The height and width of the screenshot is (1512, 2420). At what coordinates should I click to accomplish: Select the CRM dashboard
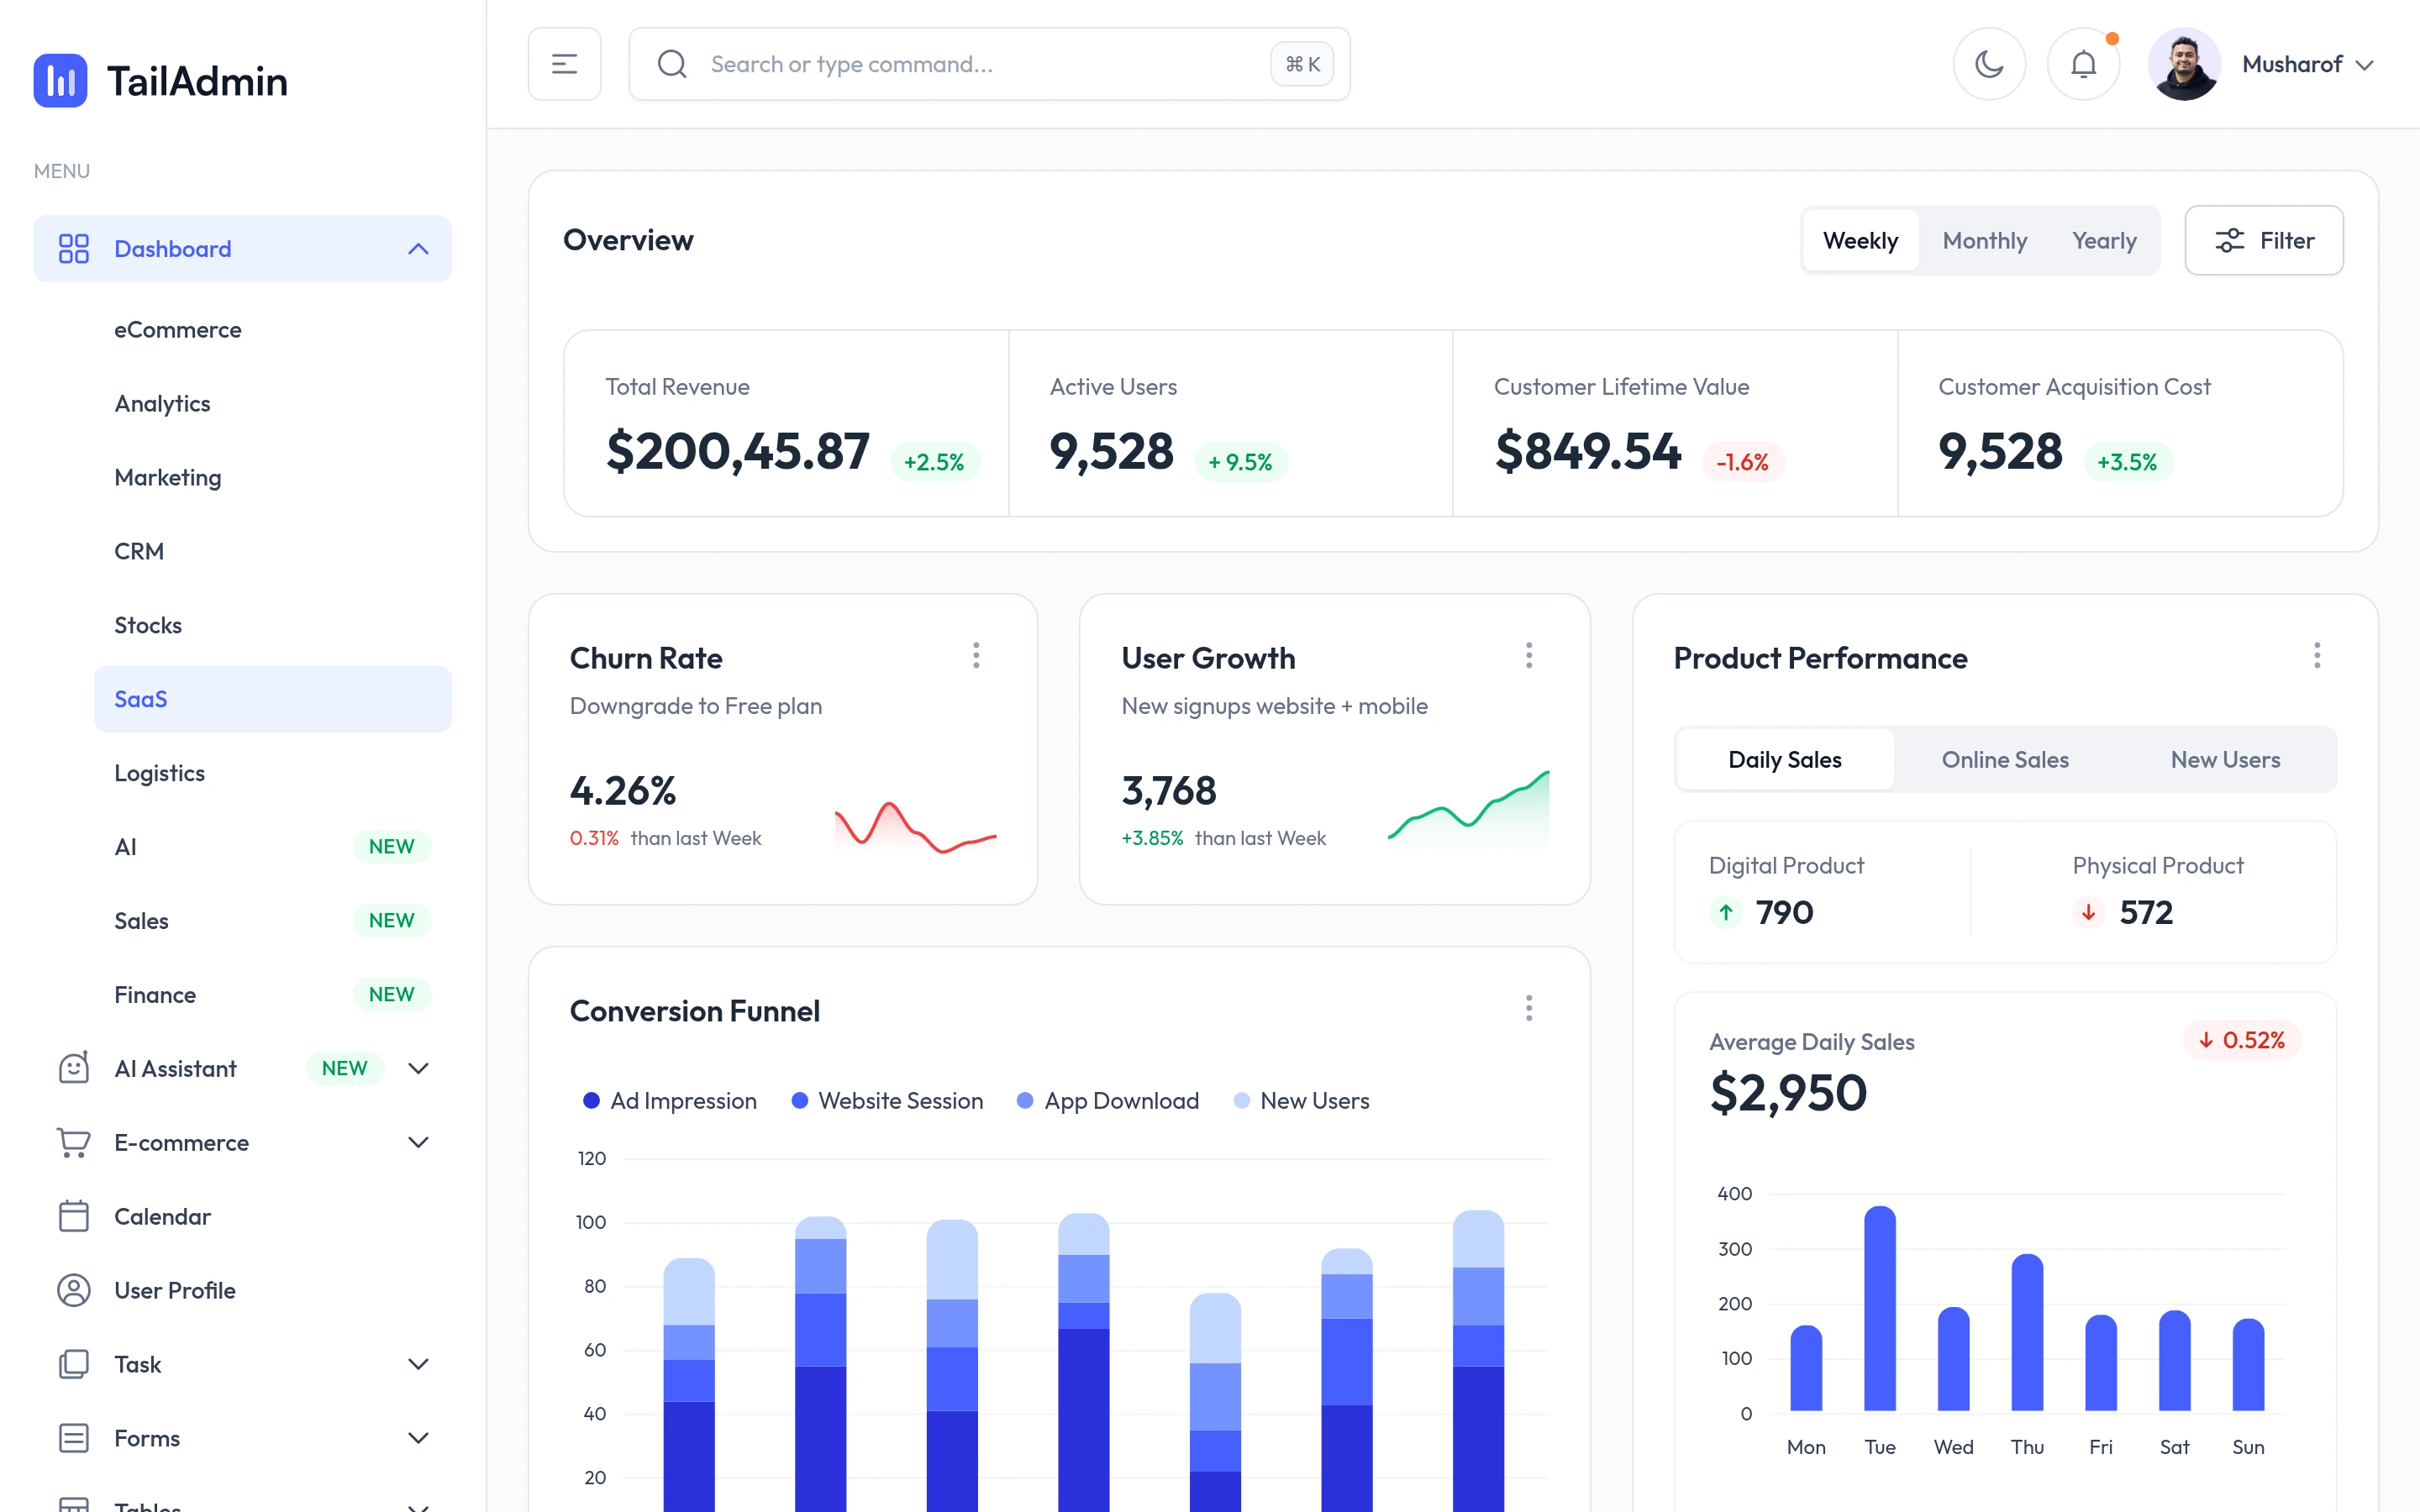[x=139, y=552]
